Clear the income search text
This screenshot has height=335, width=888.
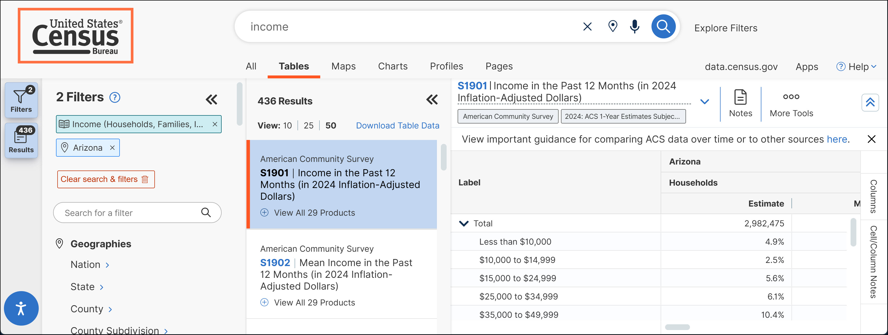tap(587, 26)
